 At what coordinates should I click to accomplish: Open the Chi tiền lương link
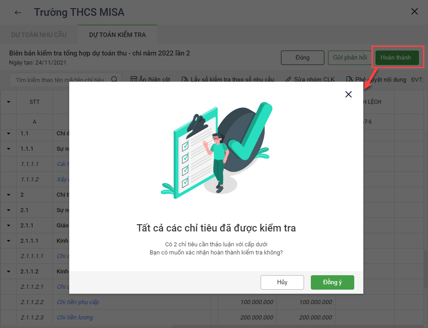tap(75, 317)
